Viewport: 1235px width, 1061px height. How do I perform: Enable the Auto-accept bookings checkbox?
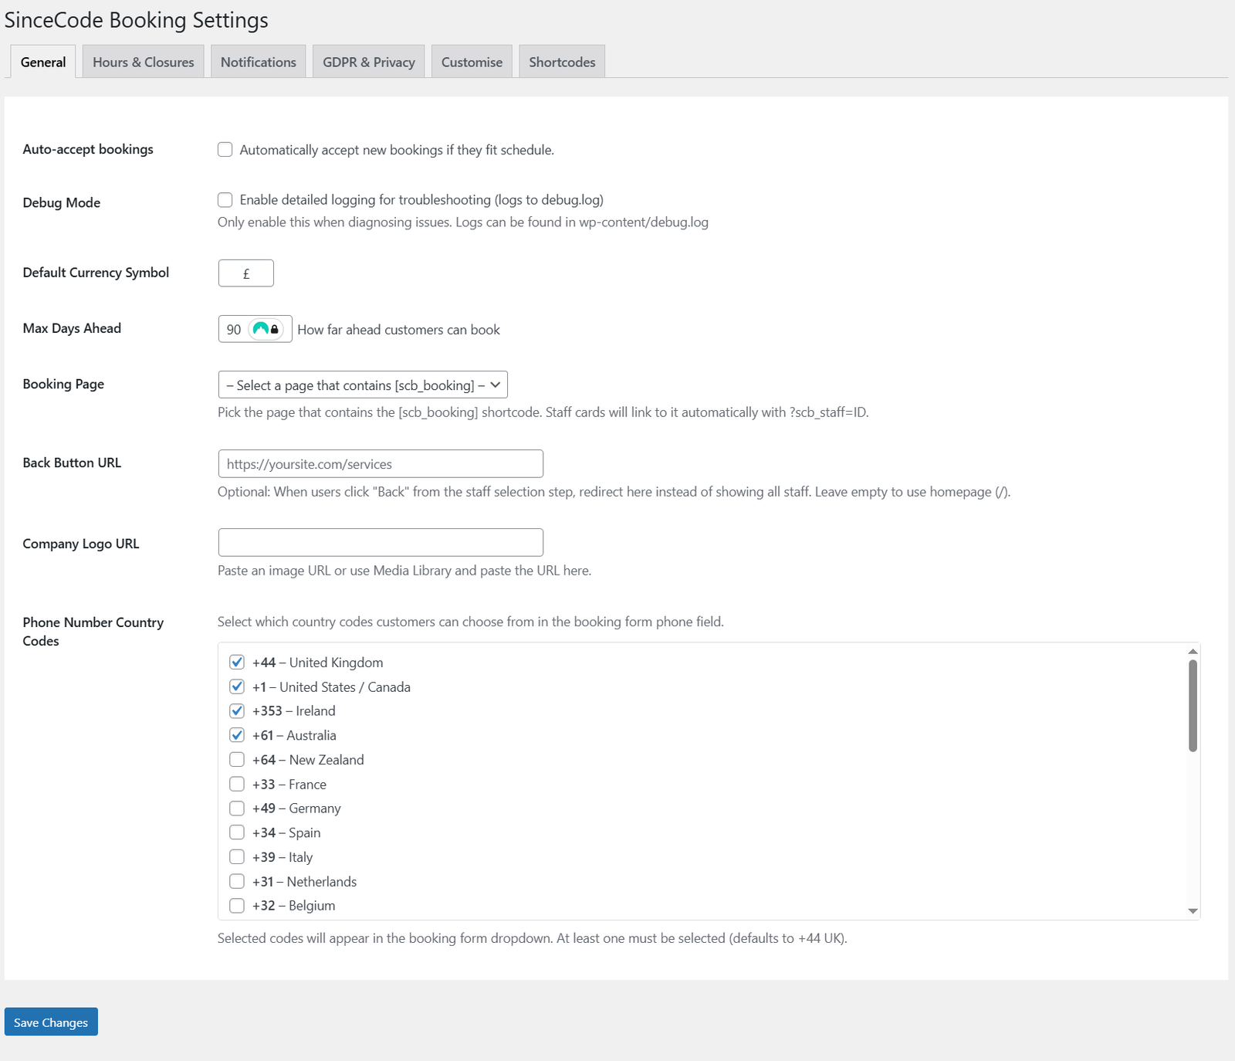coord(225,150)
